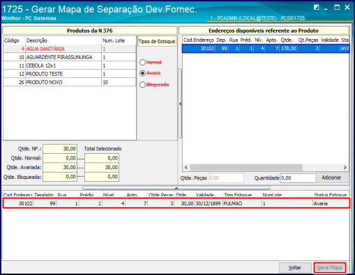Click the Nível column header in bottom grid

pos(114,195)
